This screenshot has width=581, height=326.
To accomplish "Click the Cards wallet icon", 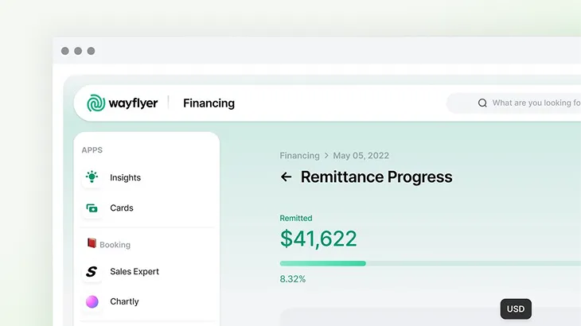I will pos(92,208).
